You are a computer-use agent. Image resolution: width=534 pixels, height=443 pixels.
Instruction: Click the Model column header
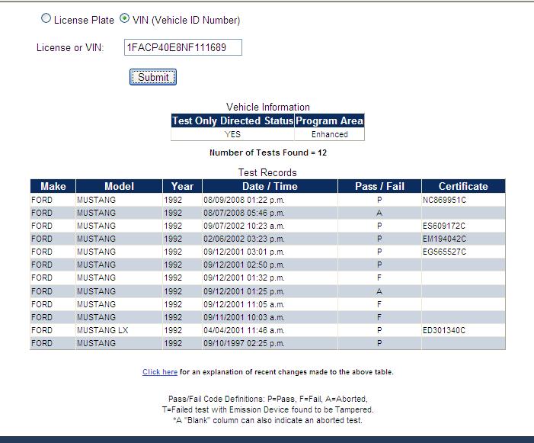118,186
